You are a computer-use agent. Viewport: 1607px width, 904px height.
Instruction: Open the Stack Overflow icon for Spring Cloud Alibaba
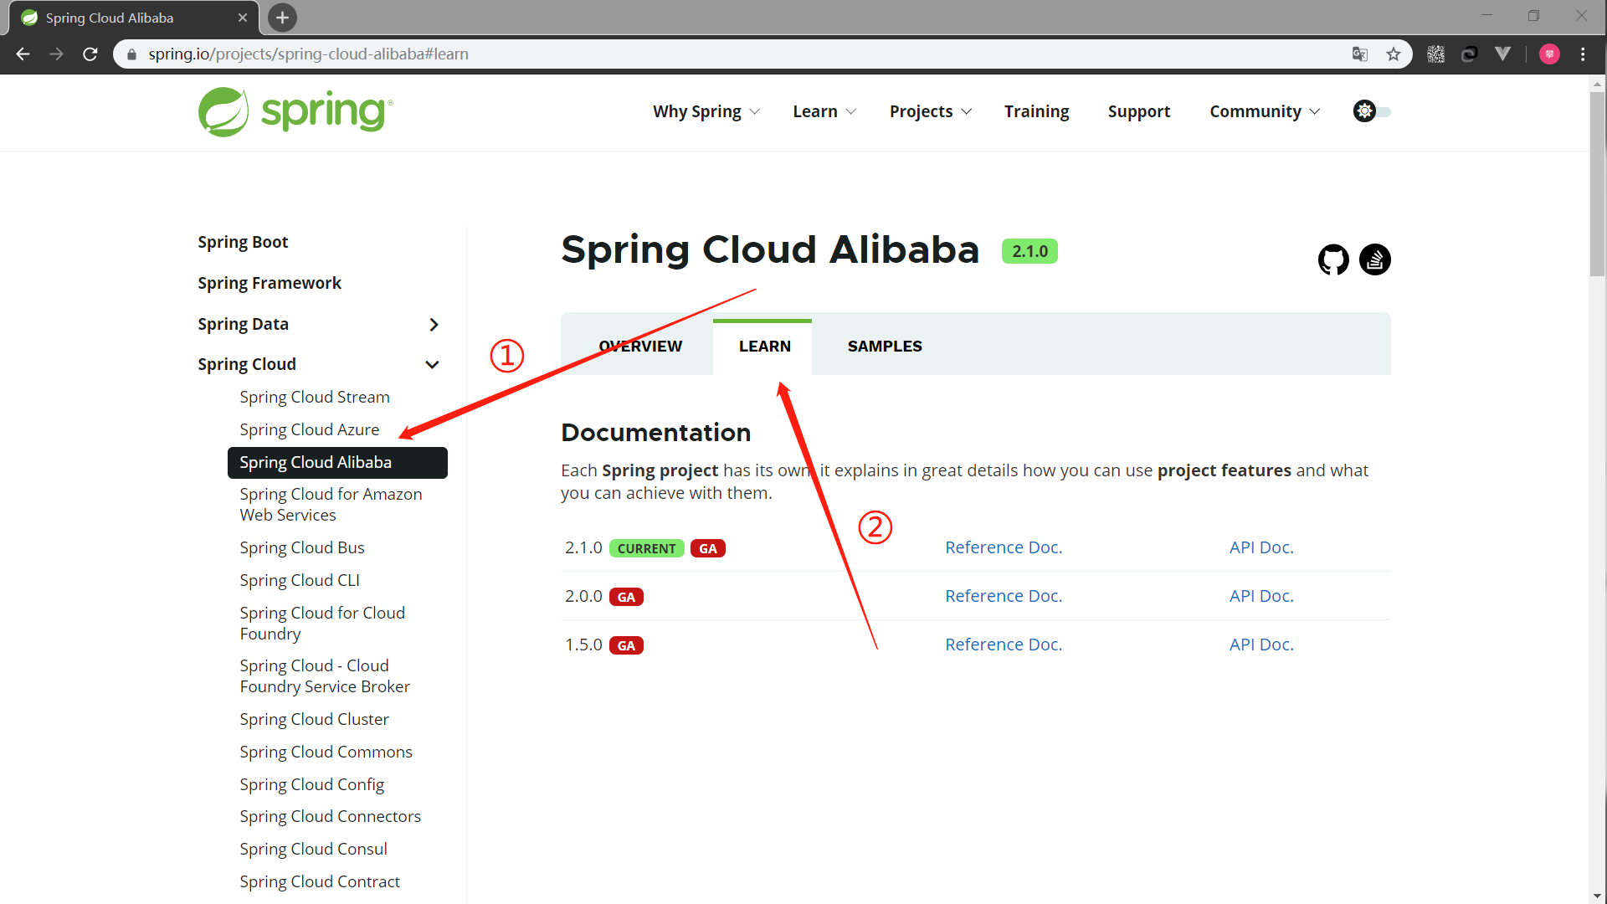(x=1375, y=259)
